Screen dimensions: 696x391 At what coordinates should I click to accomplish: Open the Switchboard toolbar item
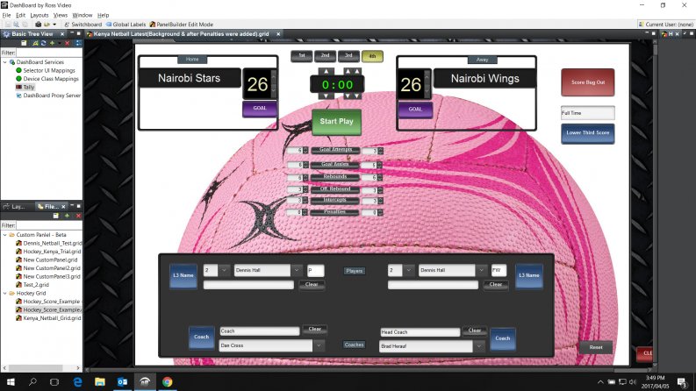(x=83, y=25)
